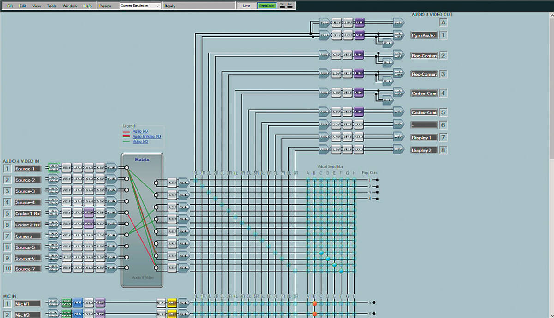
Task: Toggle Camera matrix input tie node
Action: [x=126, y=235]
